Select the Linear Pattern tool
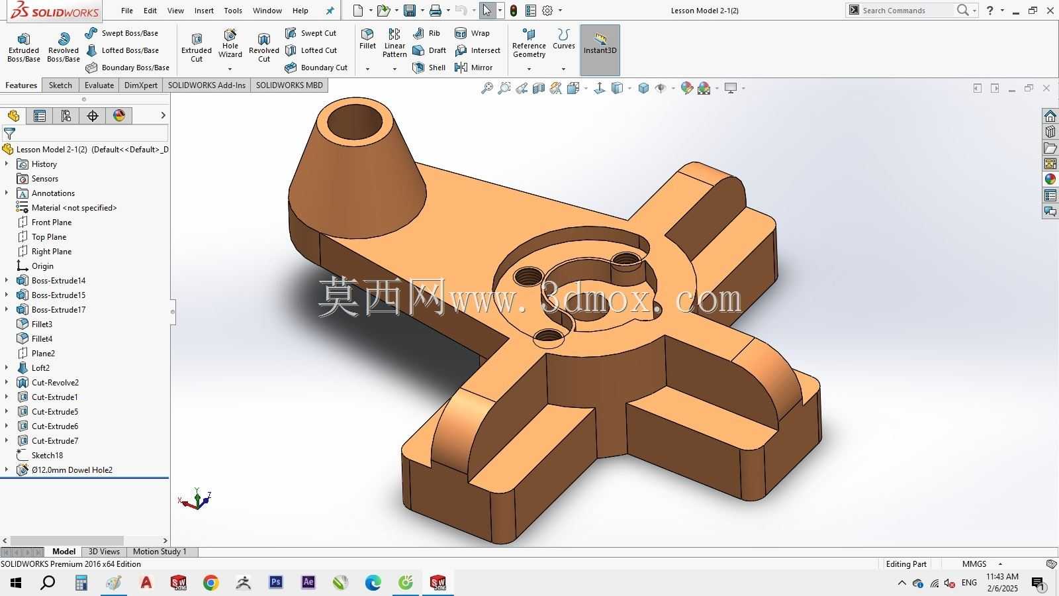The width and height of the screenshot is (1059, 596). (x=394, y=43)
